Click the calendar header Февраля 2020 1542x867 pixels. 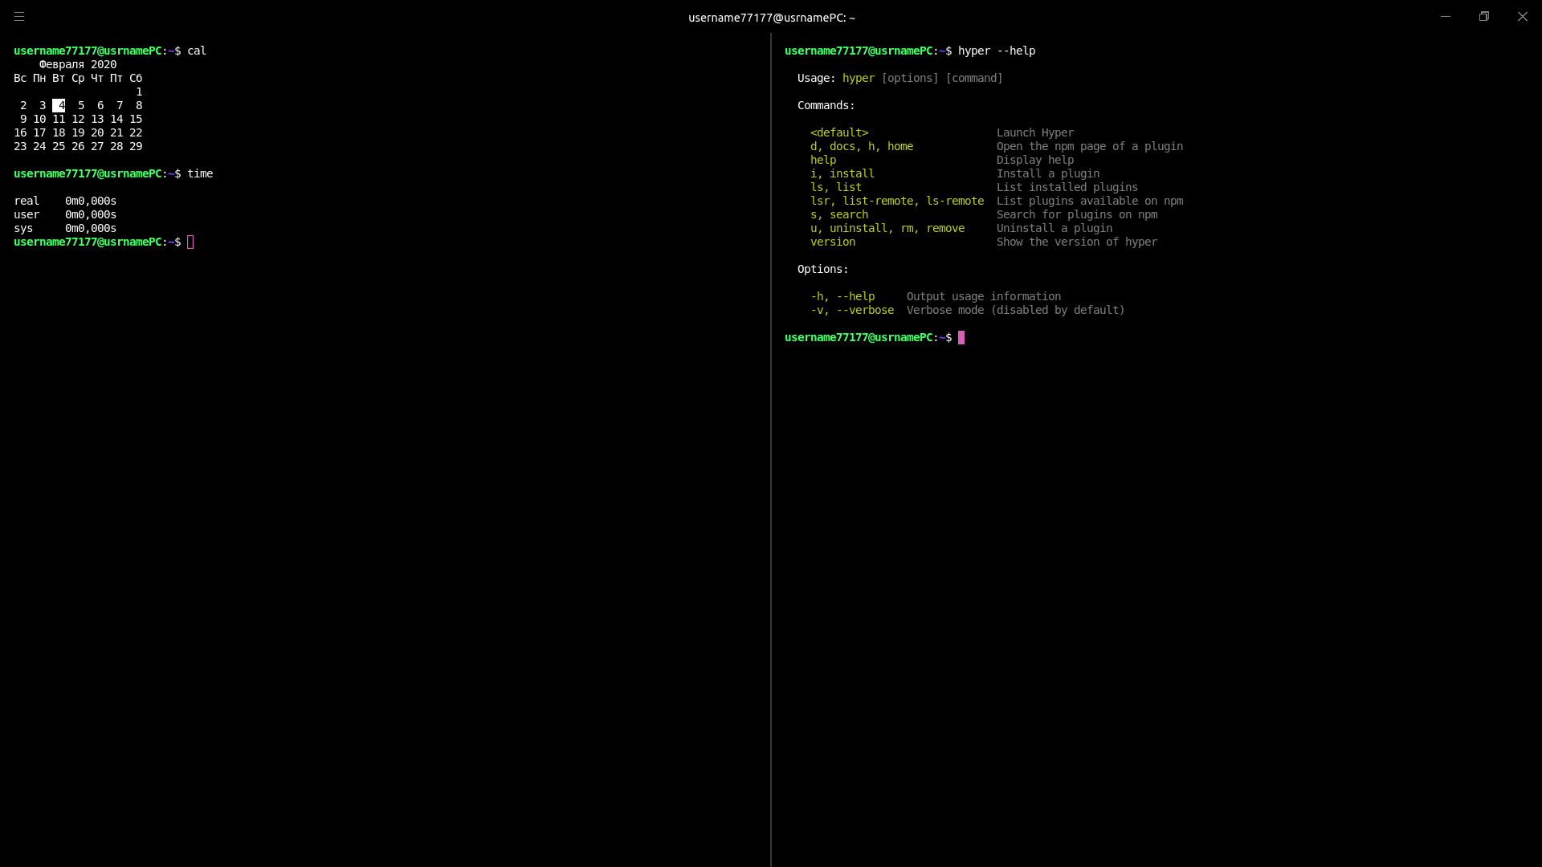[x=78, y=64]
